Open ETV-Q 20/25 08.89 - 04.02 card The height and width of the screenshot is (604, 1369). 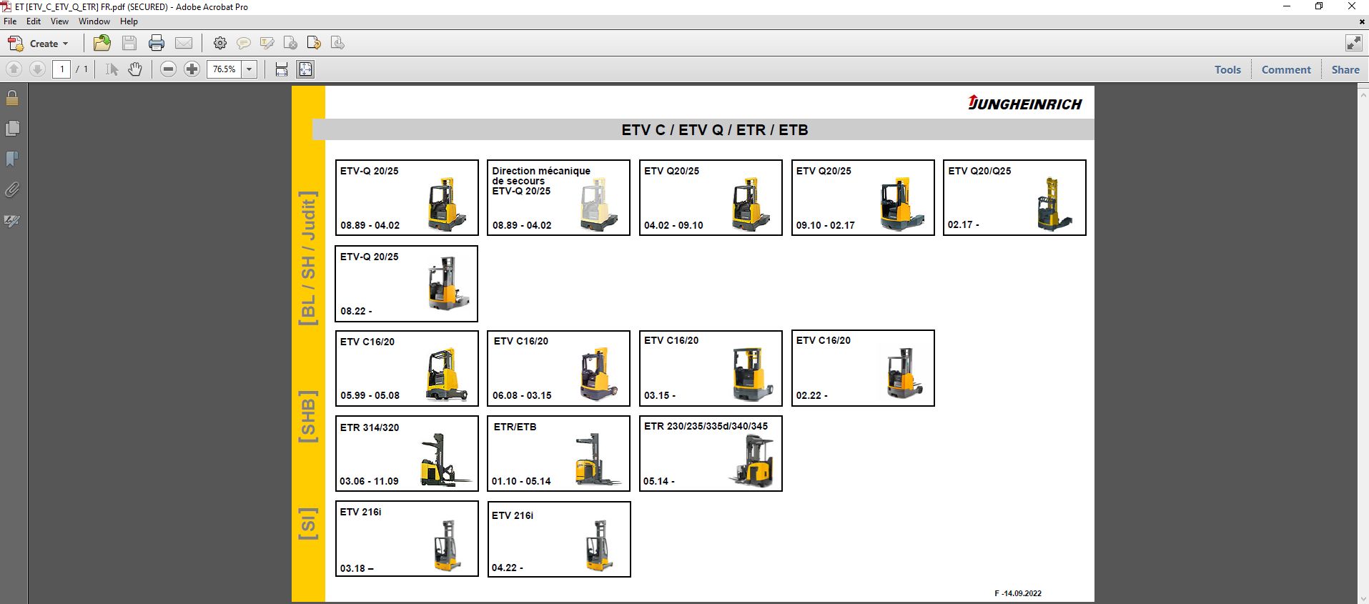(407, 198)
